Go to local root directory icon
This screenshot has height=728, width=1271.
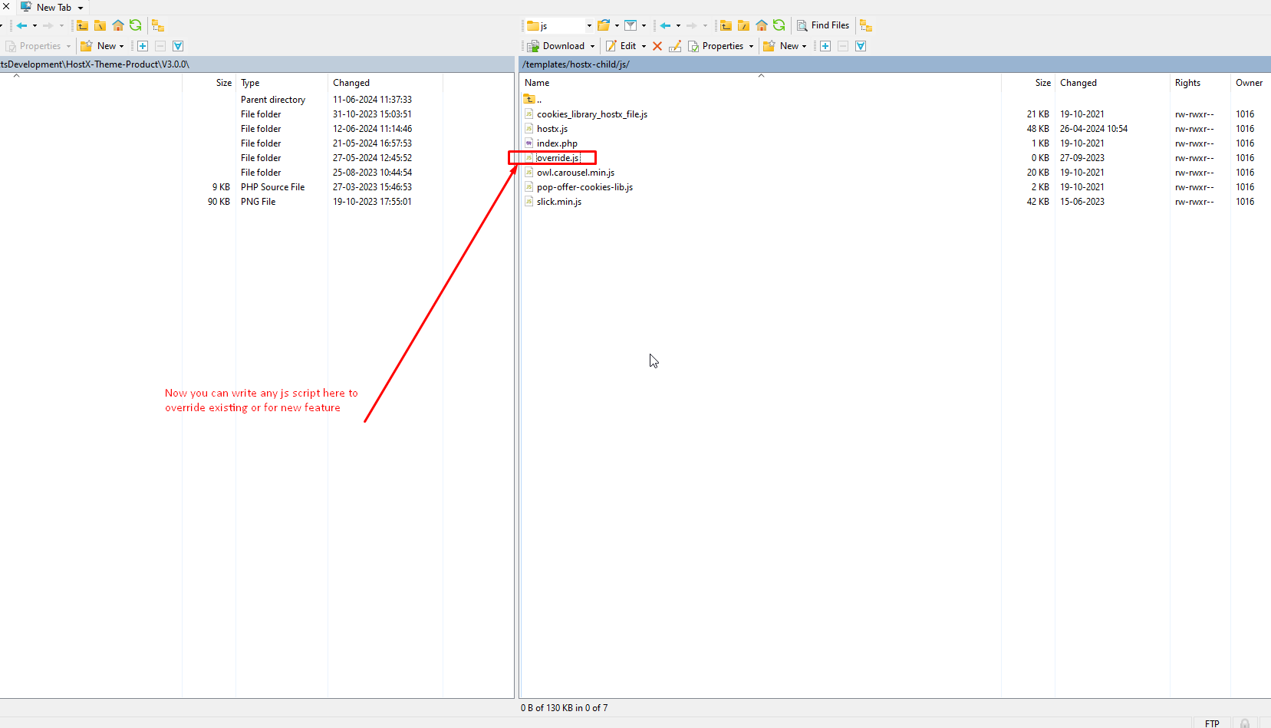[x=100, y=25]
